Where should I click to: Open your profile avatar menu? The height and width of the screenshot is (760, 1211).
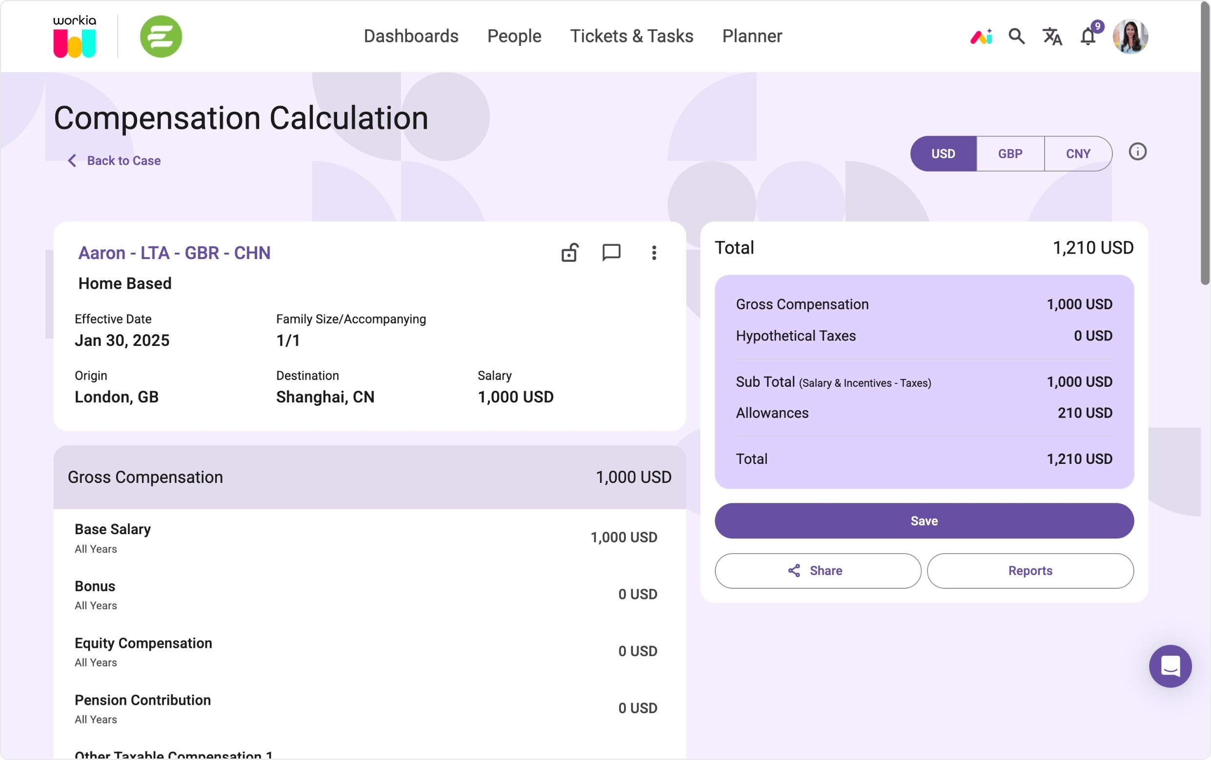(1130, 36)
